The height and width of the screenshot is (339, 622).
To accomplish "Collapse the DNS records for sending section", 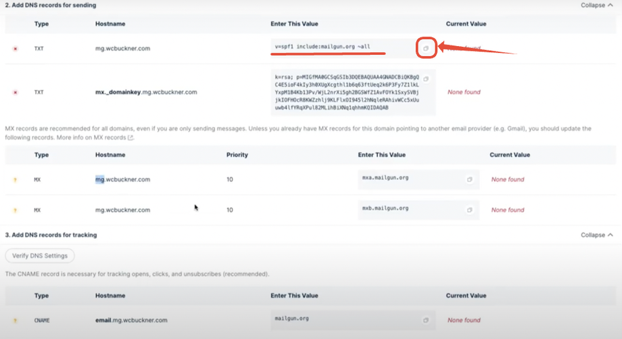I will click(x=597, y=5).
